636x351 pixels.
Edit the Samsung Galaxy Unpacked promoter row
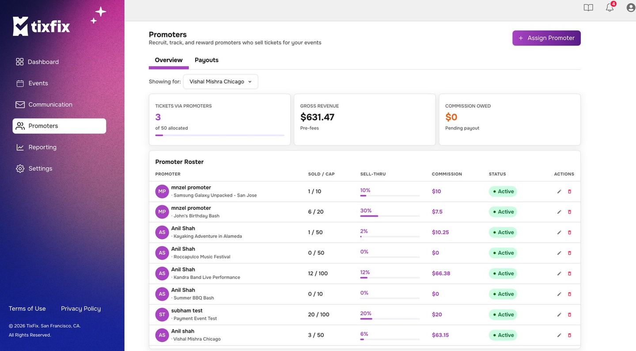click(559, 191)
